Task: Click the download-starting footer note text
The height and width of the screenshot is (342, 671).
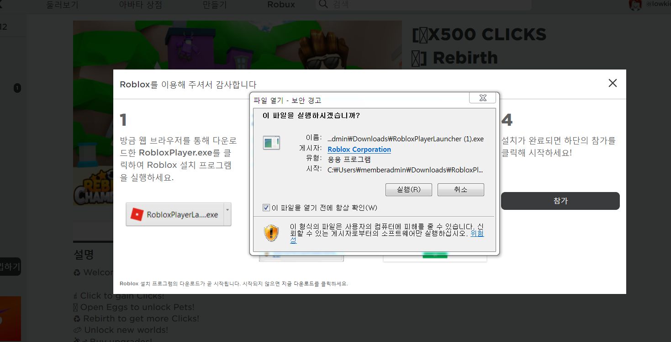Action: point(233,283)
